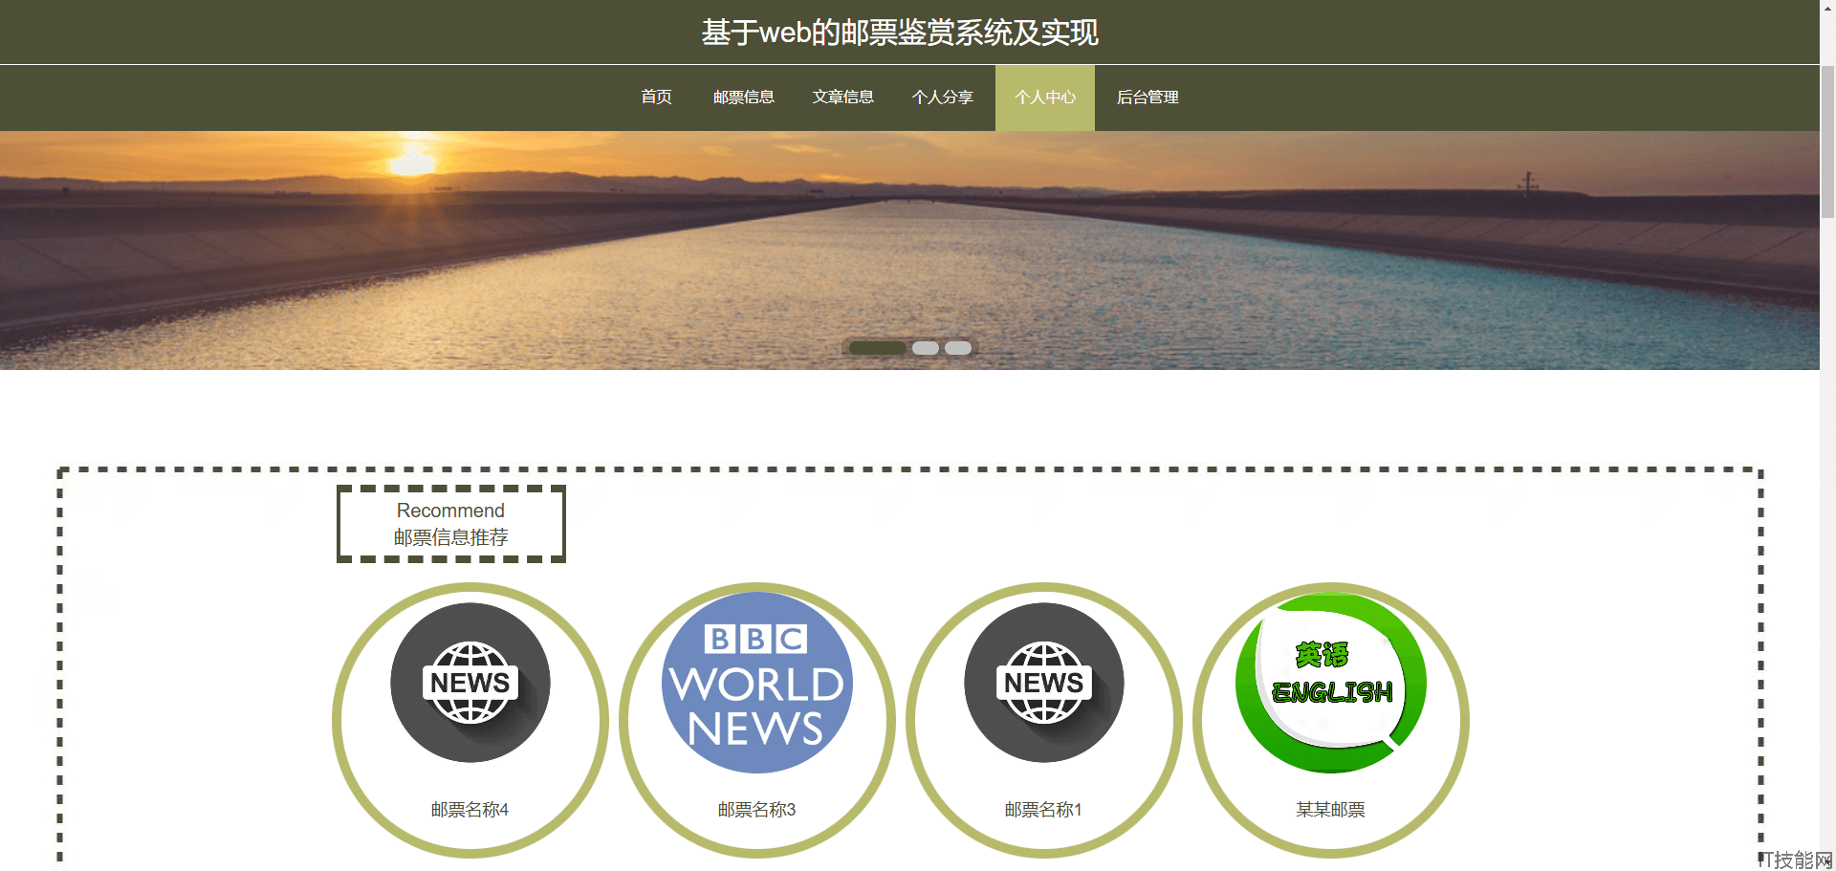Image resolution: width=1836 pixels, height=871 pixels.
Task: Switch to the second carousel slide dot
Action: tap(926, 348)
